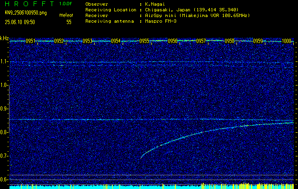The width and height of the screenshot is (298, 189).
Task: Click the 0.6 frequency axis label
Action: click(x=4, y=180)
